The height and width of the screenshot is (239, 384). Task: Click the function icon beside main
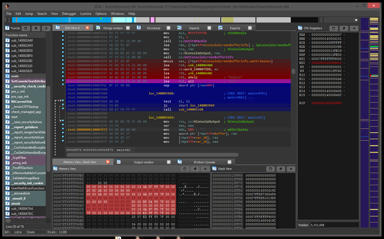point(8,76)
